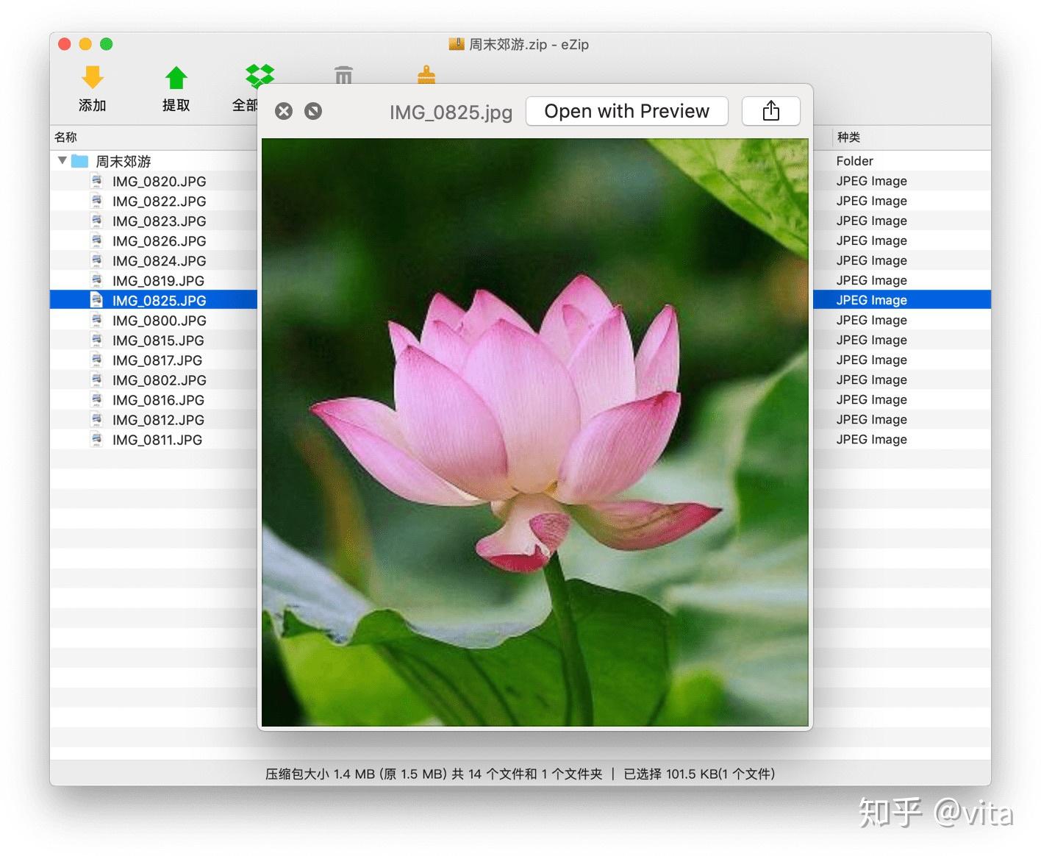Select file name IMG_0802.JPG
Screen dimensions: 1041x856
pos(159,380)
